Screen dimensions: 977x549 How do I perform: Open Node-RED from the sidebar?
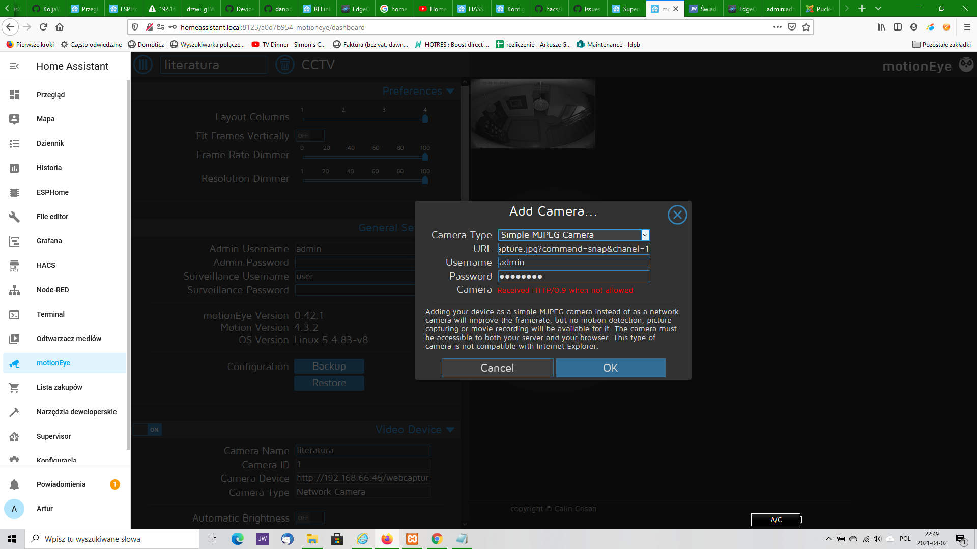point(52,290)
